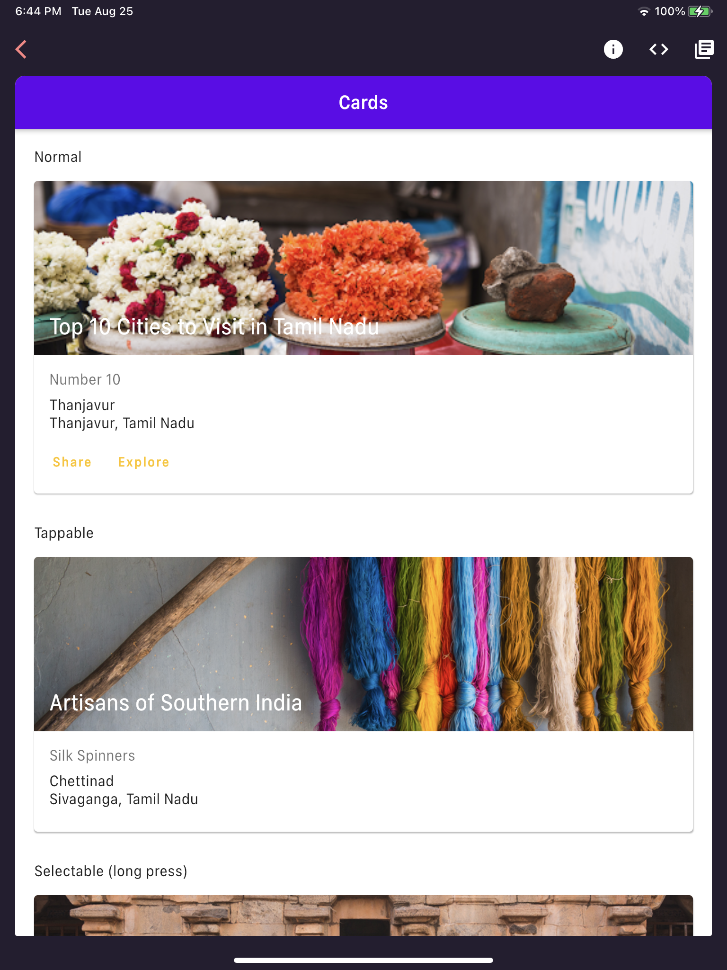Click the 'Thanjavur, Tamil Nadu' location text
This screenshot has width=727, height=970.
point(122,423)
